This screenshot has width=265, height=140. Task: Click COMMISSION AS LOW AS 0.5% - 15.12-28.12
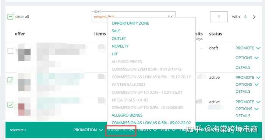click(x=151, y=77)
